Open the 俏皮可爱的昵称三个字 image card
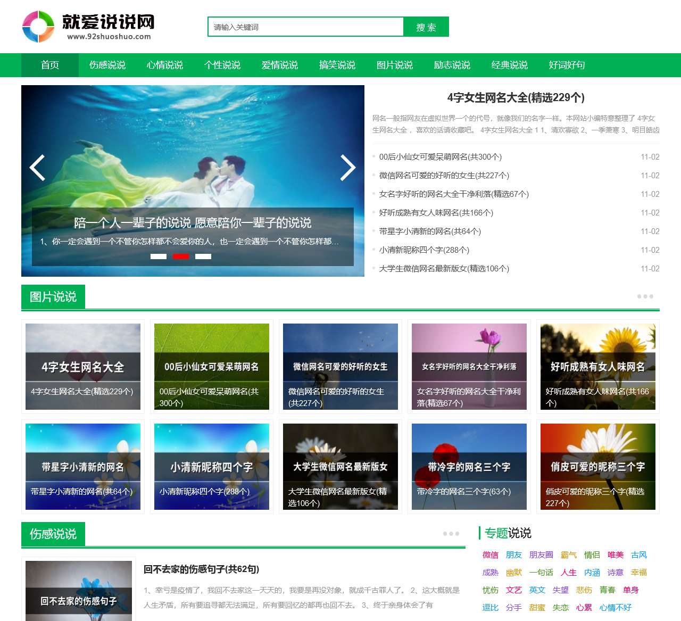Viewport: 681px width, 621px height. click(598, 467)
